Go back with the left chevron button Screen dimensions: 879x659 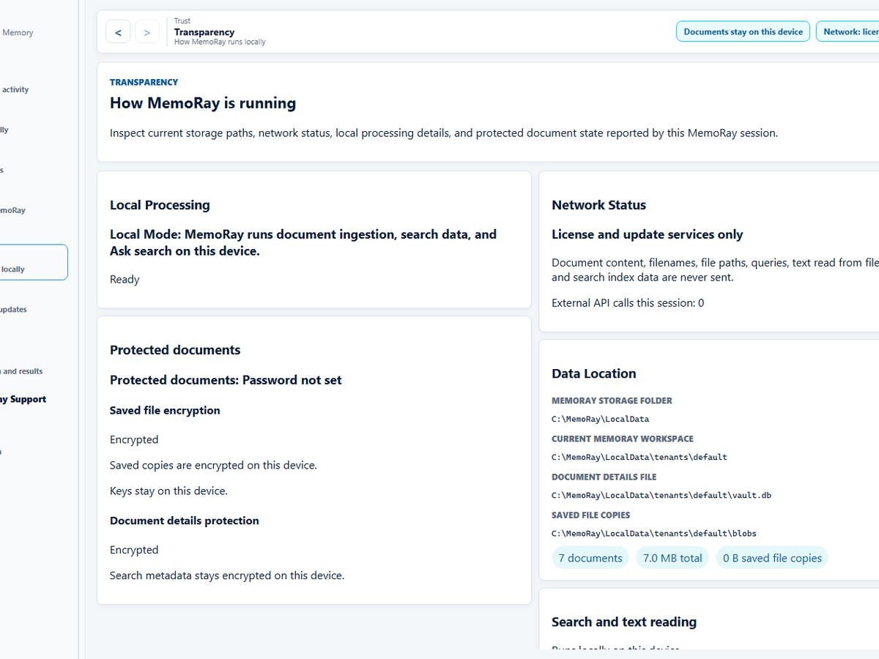pyautogui.click(x=118, y=31)
